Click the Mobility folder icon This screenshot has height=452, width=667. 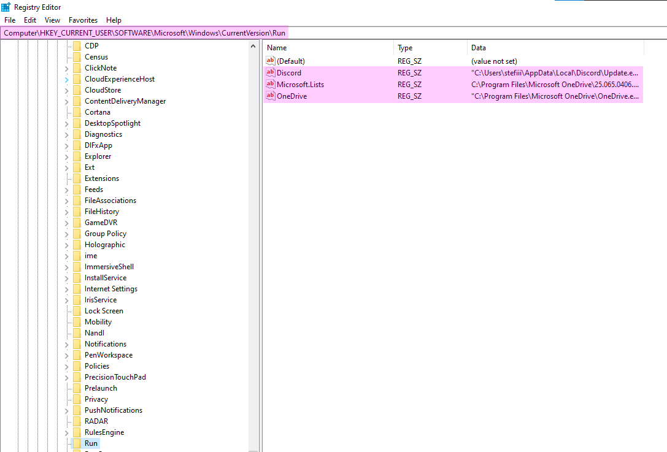(x=77, y=322)
